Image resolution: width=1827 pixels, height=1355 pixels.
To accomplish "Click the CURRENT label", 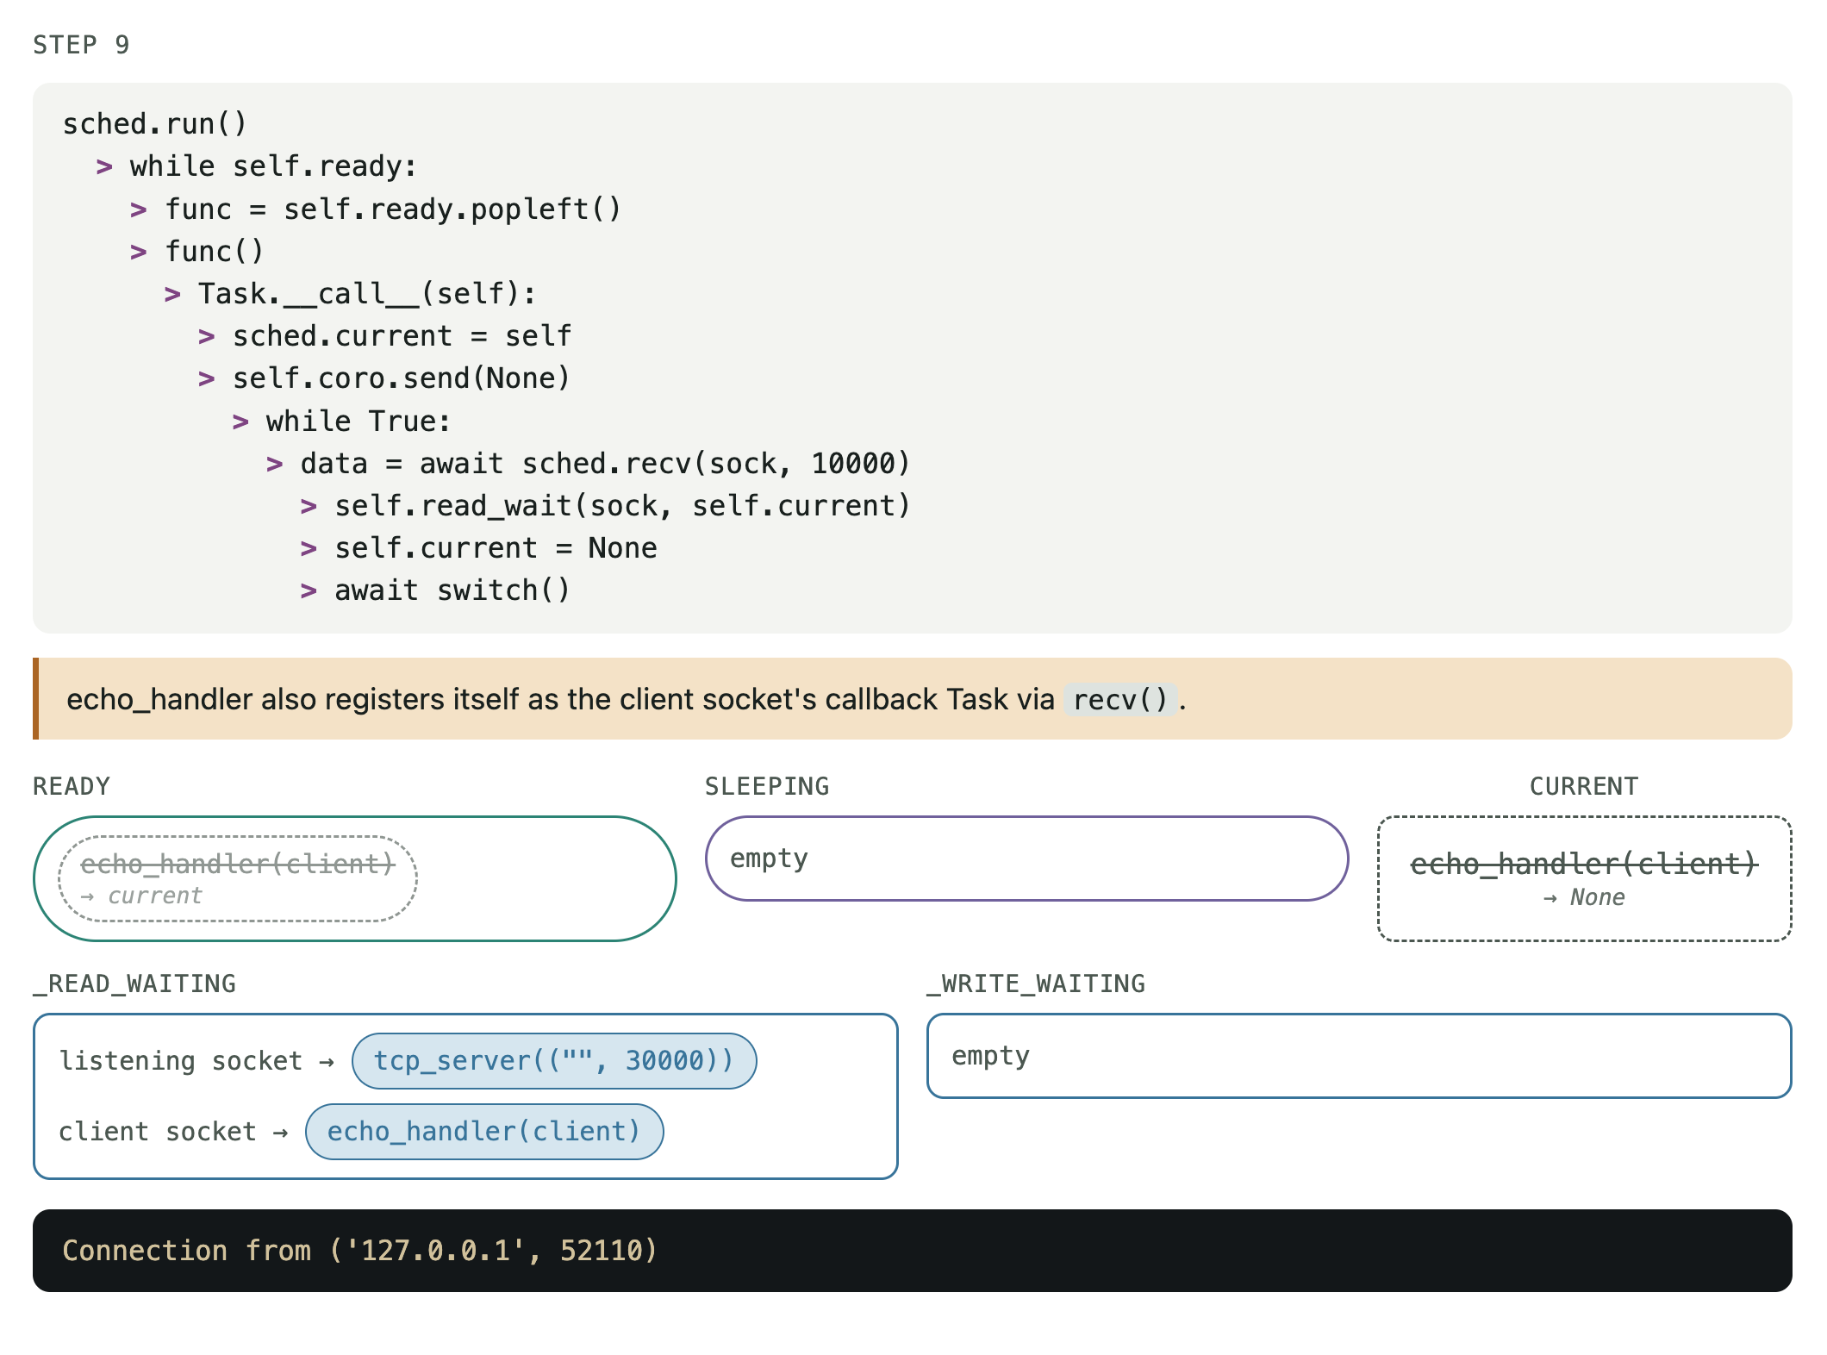I will point(1584,786).
